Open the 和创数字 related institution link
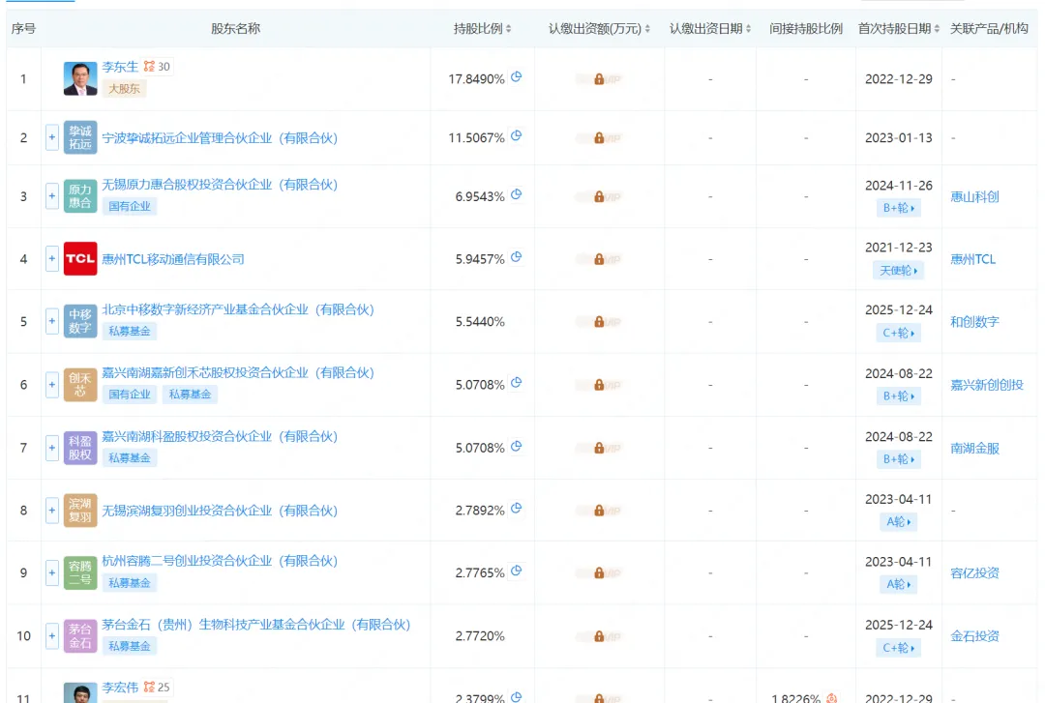 (974, 322)
